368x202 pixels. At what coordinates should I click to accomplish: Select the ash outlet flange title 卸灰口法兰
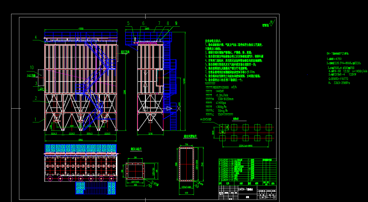click(x=136, y=149)
